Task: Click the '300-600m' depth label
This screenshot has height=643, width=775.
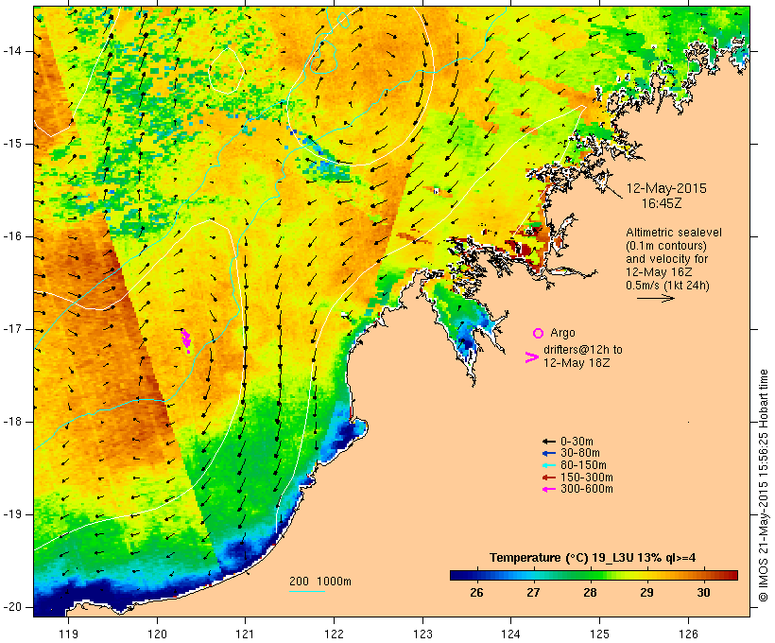Action: [587, 489]
